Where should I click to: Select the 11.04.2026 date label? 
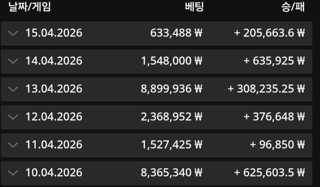(x=54, y=144)
